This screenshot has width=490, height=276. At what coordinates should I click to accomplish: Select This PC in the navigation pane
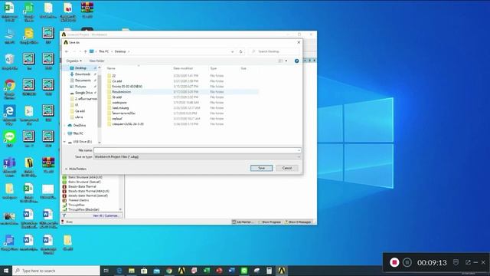click(78, 133)
